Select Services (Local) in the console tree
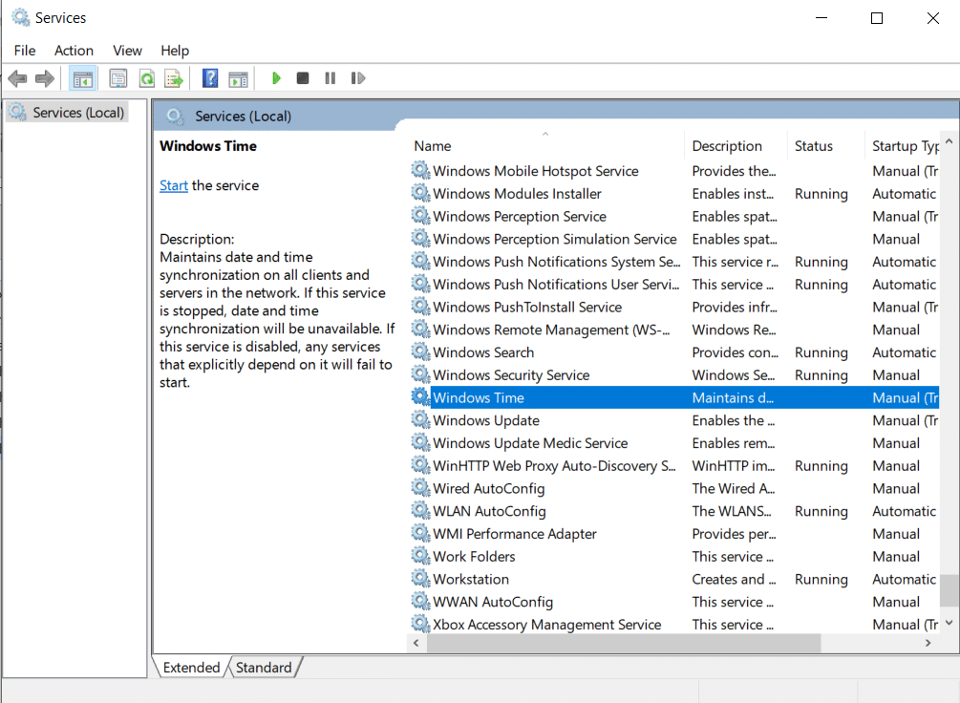Viewport: 960px width, 703px height. coord(78,113)
